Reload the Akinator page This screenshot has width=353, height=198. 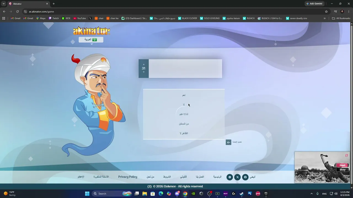tap(17, 12)
